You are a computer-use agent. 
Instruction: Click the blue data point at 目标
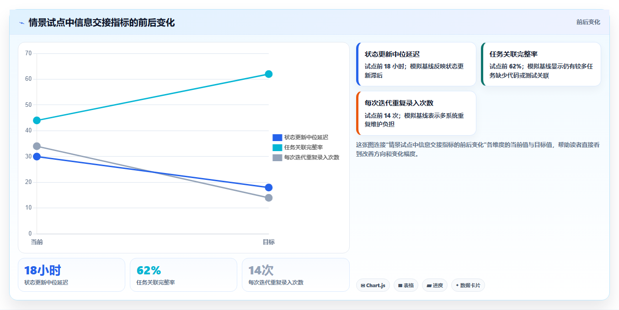[x=269, y=188]
